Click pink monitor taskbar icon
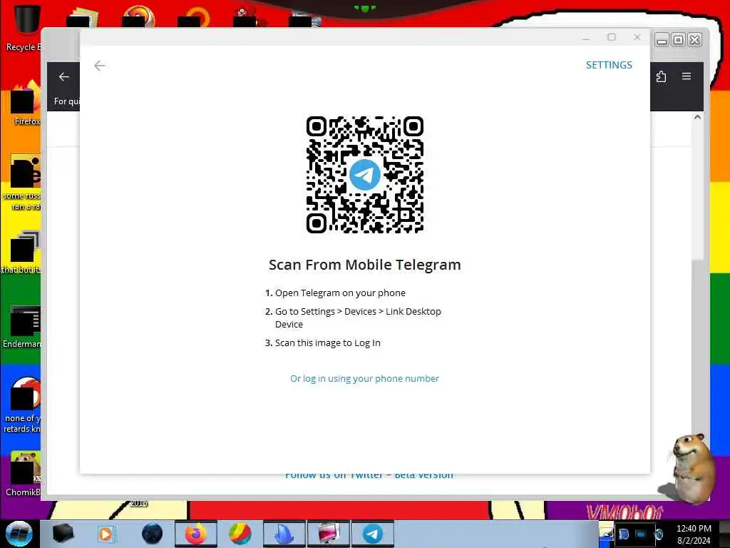The height and width of the screenshot is (548, 730). (328, 534)
